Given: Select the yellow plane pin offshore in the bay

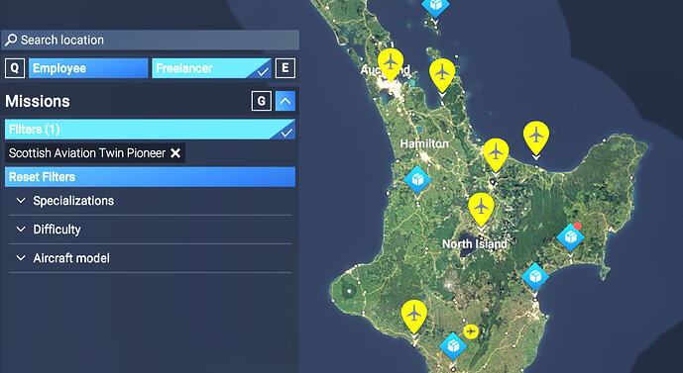Looking at the screenshot, I should tap(536, 137).
